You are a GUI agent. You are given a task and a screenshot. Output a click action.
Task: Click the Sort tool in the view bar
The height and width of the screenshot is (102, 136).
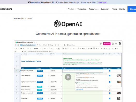pyautogui.click(x=45, y=45)
